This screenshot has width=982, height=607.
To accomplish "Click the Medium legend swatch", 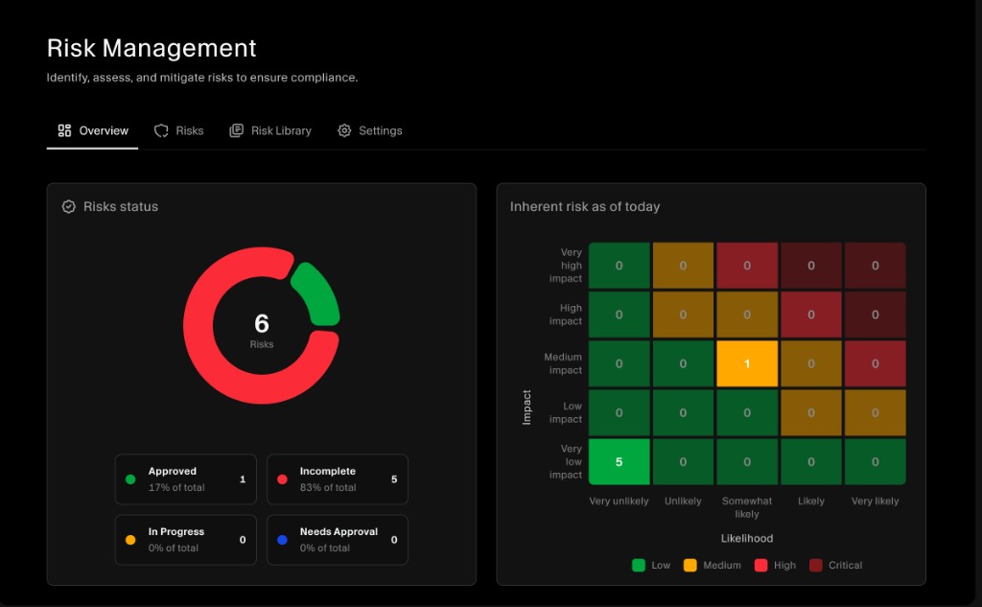I will click(690, 565).
